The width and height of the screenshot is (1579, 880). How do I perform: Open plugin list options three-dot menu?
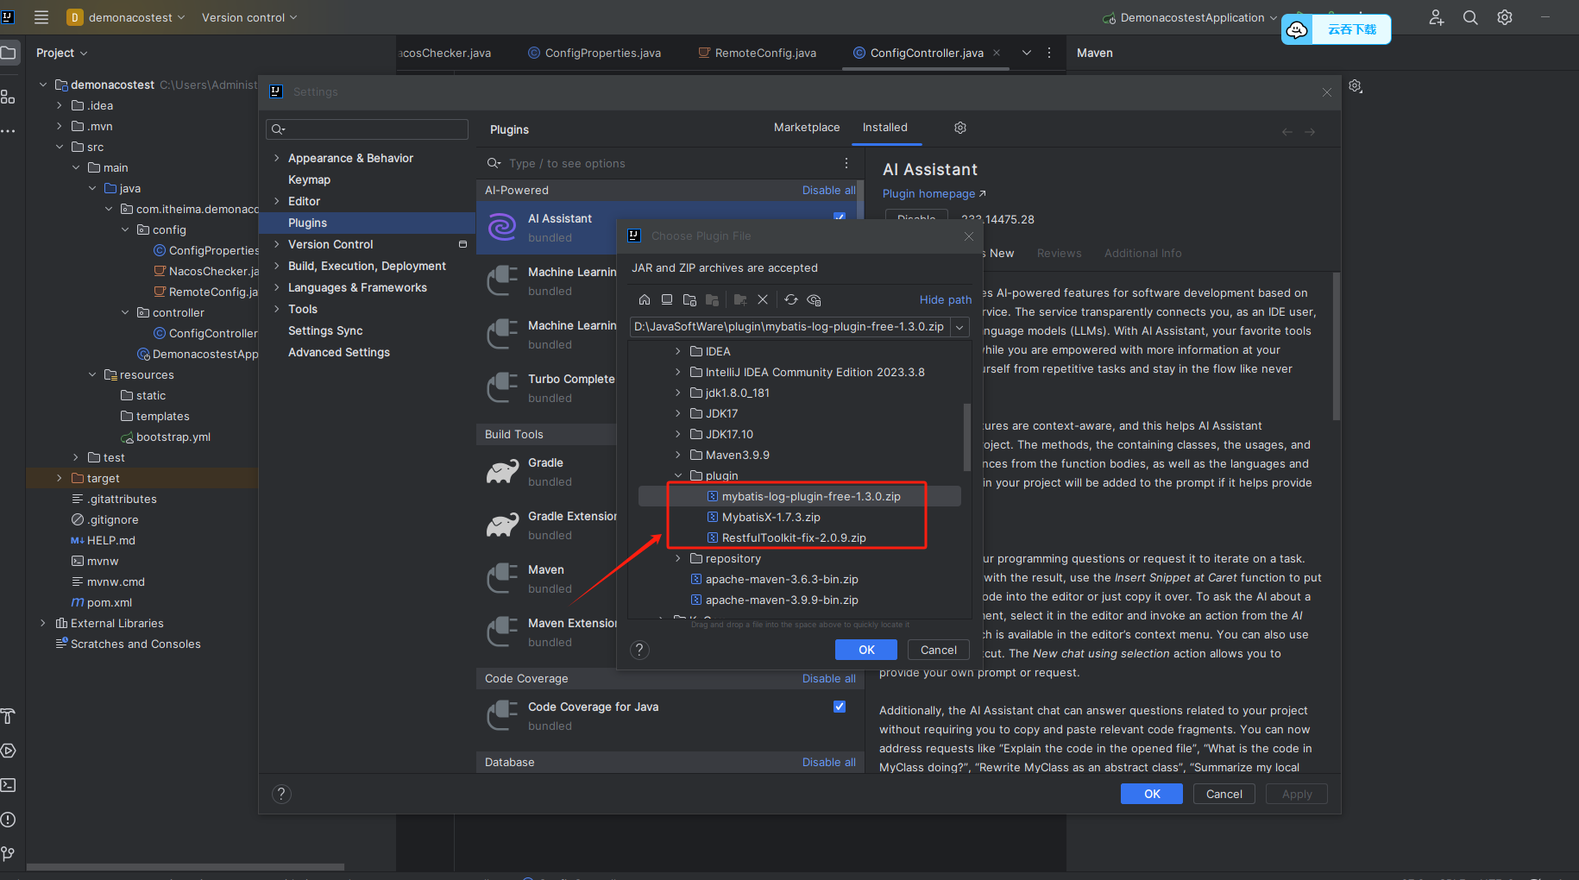(x=846, y=163)
